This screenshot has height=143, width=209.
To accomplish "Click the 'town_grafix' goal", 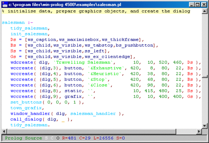I will pos(26,108).
